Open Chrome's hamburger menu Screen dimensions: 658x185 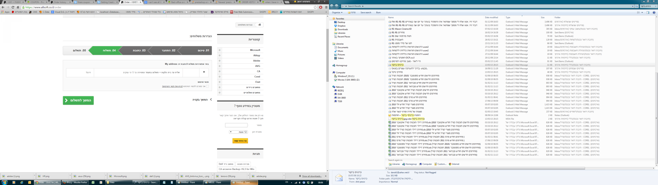click(x=326, y=7)
